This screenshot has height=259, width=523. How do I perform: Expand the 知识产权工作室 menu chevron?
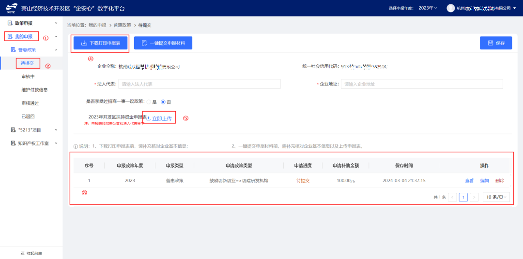56,143
